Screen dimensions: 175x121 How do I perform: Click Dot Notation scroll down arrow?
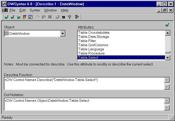(167, 108)
